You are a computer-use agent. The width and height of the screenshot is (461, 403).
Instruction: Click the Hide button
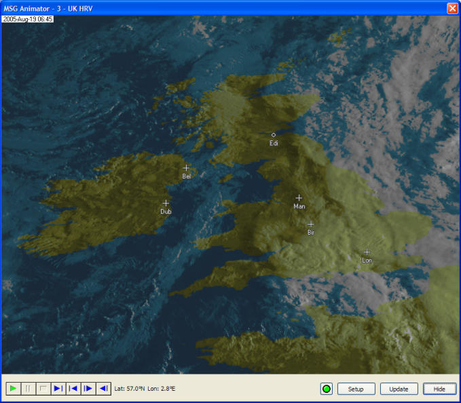439,389
